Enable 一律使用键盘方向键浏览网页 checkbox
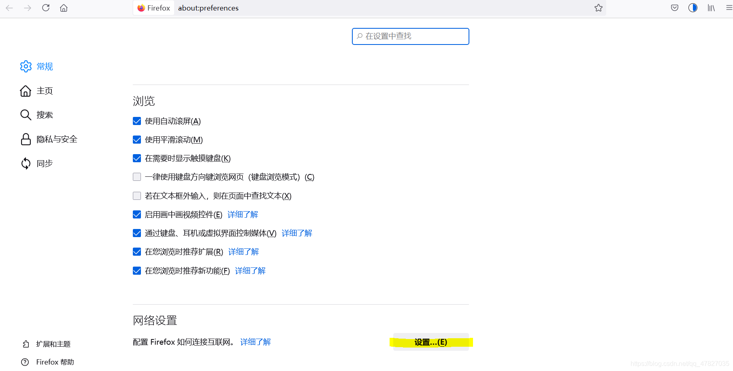733x371 pixels. tap(137, 177)
